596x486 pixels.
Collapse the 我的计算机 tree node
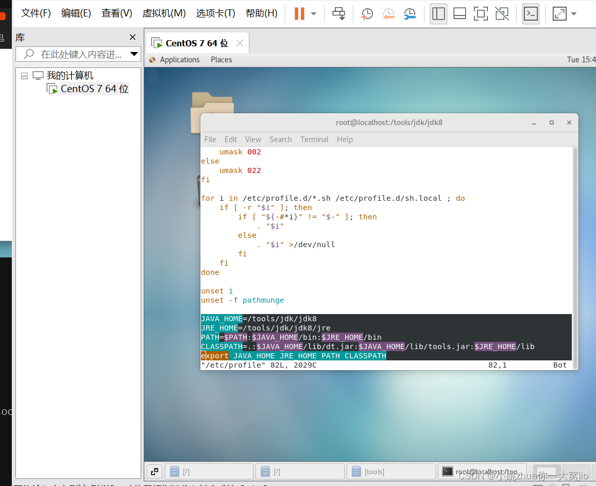[x=24, y=75]
